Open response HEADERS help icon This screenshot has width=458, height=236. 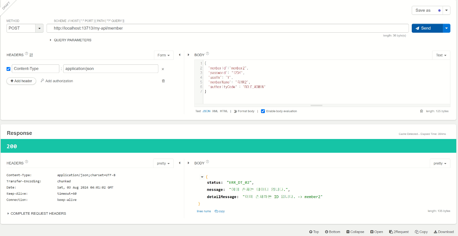pyautogui.click(x=27, y=162)
